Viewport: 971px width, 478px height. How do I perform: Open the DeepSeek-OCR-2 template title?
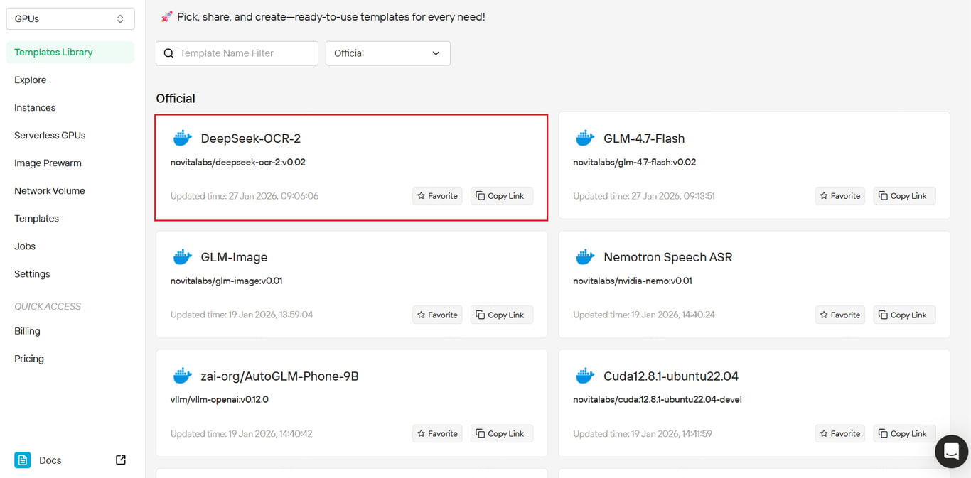click(251, 138)
